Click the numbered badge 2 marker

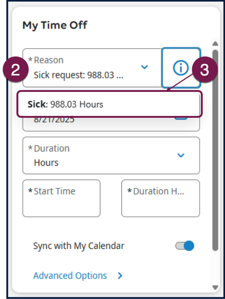click(16, 71)
